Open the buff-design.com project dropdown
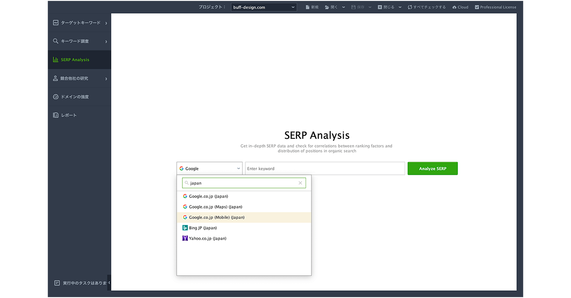The height and width of the screenshot is (298, 571). coord(264,7)
